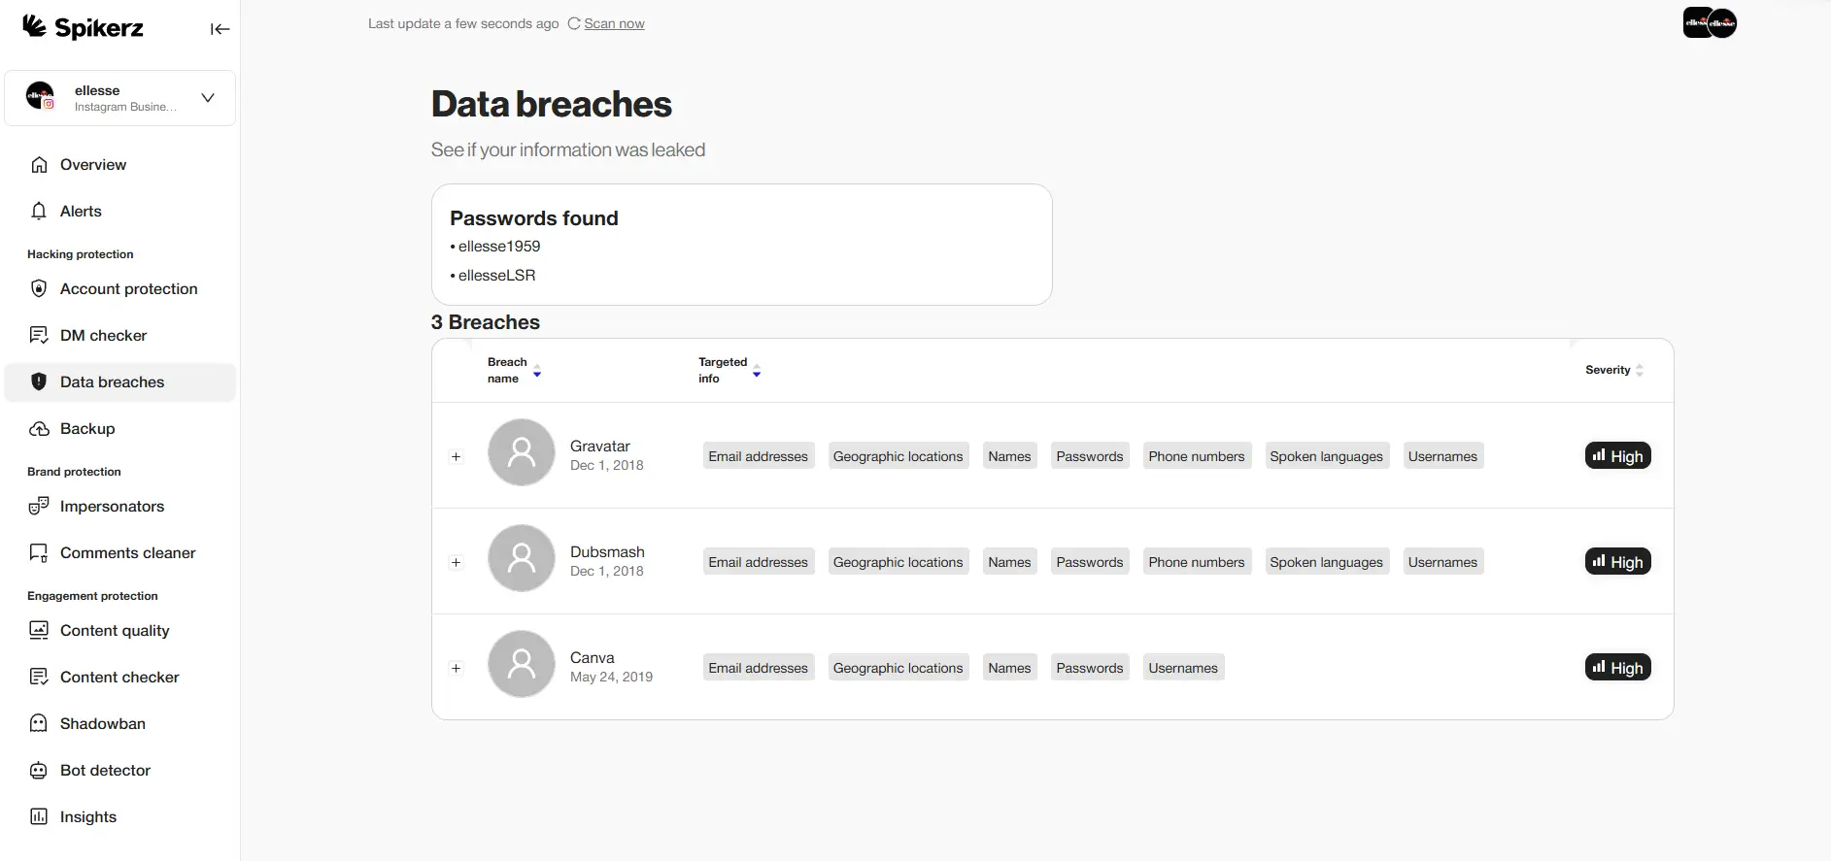This screenshot has height=861, width=1831.
Task: Click the Bot detector robot icon
Action: [39, 771]
